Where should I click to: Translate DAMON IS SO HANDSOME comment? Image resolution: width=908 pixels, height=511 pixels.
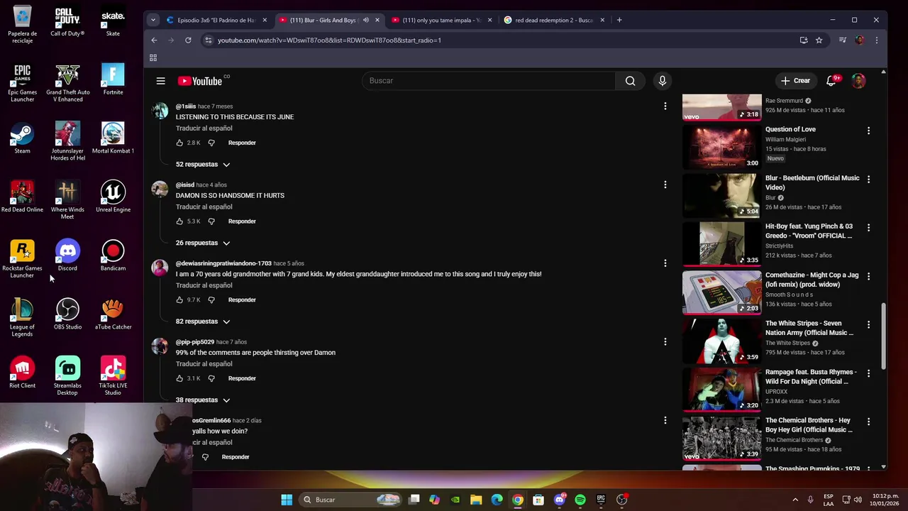[x=204, y=207]
